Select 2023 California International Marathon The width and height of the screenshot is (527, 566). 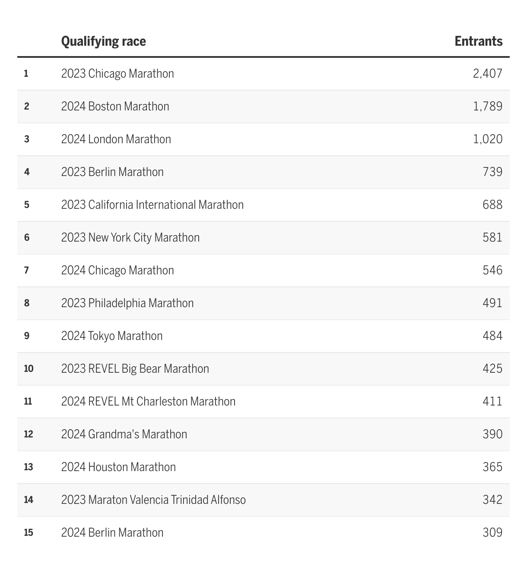coord(152,205)
